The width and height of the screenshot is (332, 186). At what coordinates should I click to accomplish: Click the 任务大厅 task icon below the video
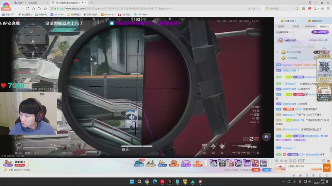click(8, 163)
